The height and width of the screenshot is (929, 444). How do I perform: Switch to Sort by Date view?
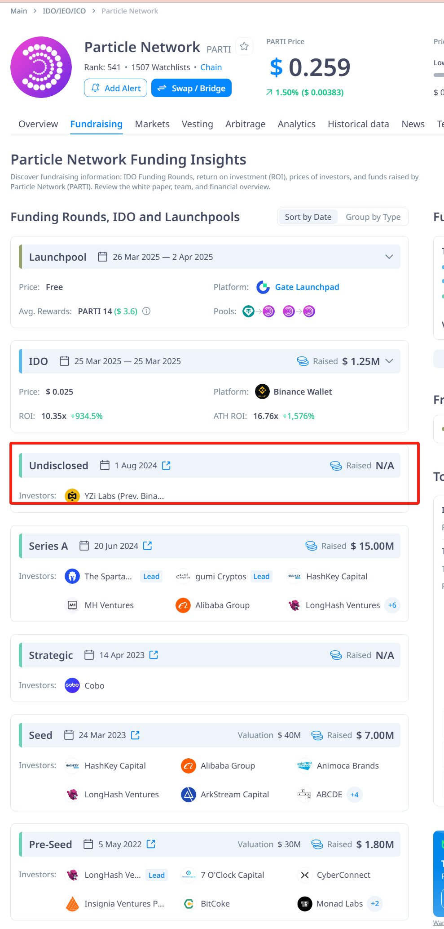308,217
